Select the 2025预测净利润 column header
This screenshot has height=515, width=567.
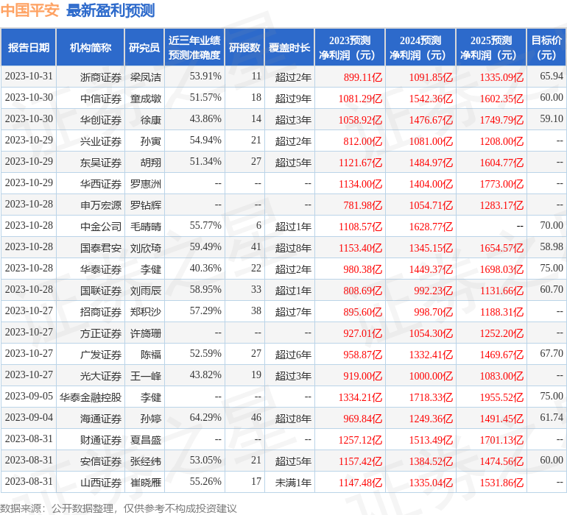491,47
